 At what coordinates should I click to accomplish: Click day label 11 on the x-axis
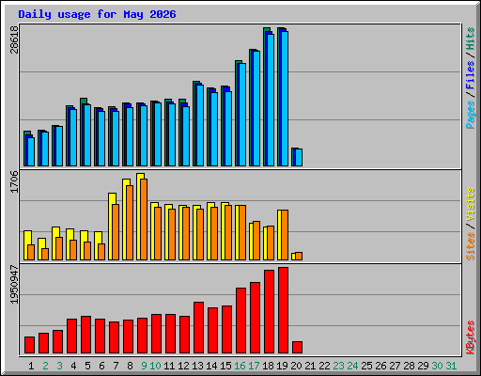click(169, 366)
